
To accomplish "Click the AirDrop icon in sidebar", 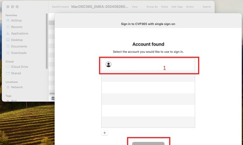I will (x=8, y=20).
